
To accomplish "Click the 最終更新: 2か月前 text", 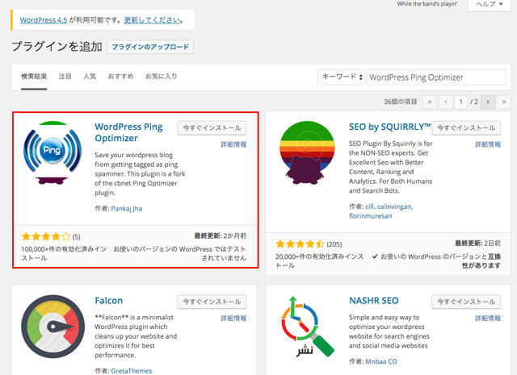I will (x=221, y=235).
